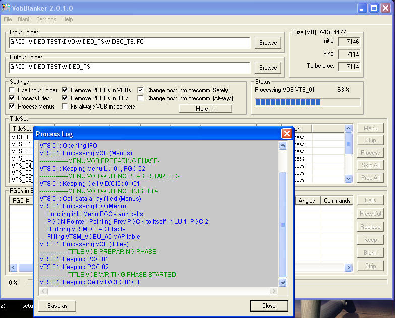This screenshot has width=395, height=318.
Task: Click the processing progress bar
Action: click(x=307, y=102)
